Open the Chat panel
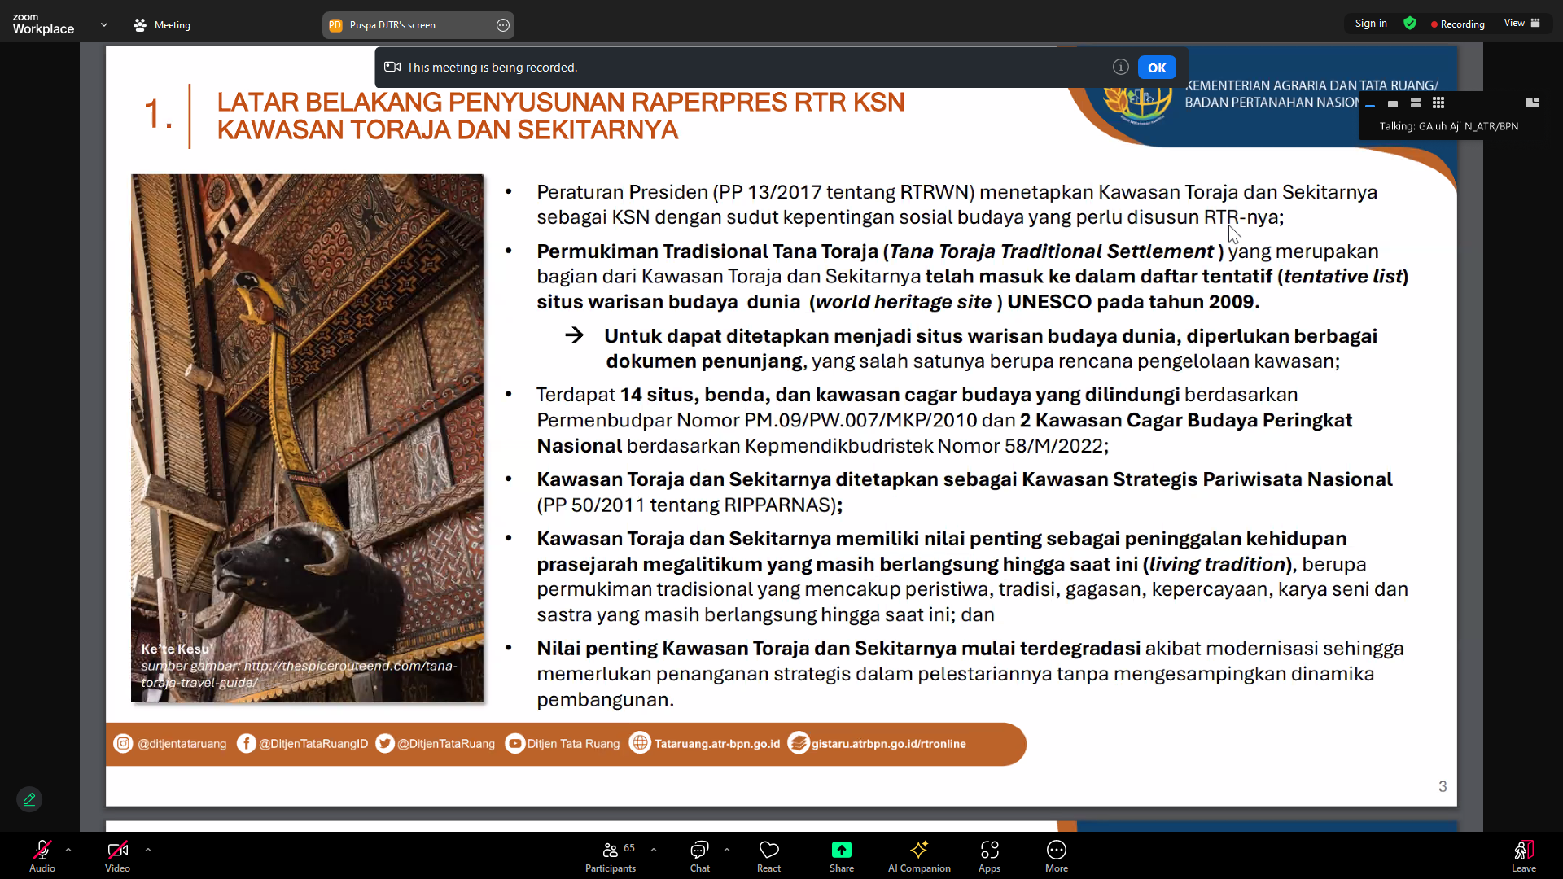1563x879 pixels. [699, 856]
